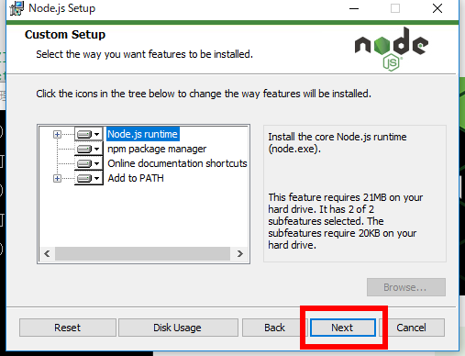Select Online documentation shortcuts tree item
465x356 pixels.
point(177,163)
